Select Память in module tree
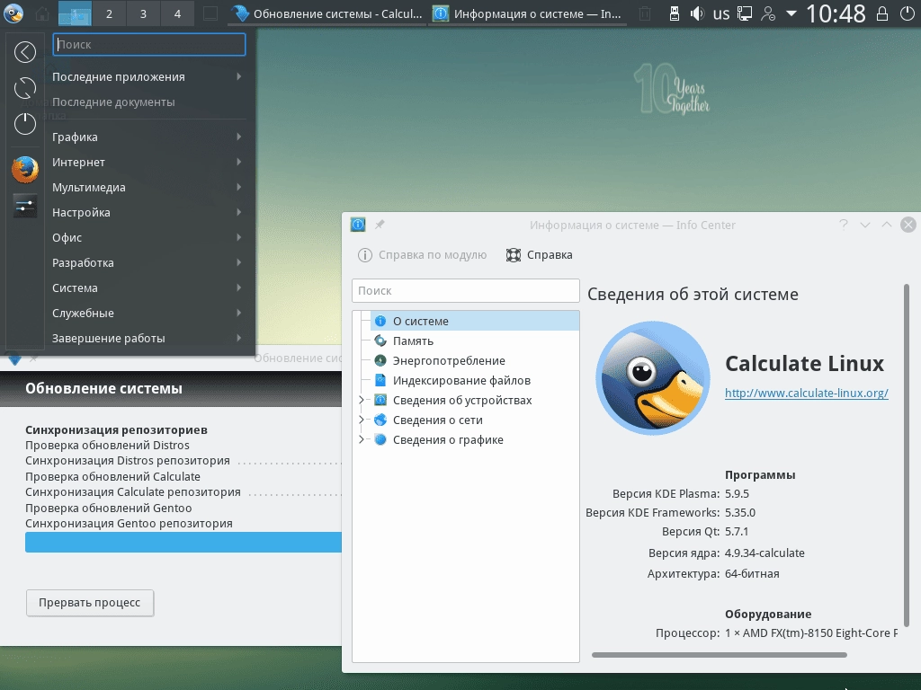This screenshot has width=921, height=690. (x=475, y=341)
